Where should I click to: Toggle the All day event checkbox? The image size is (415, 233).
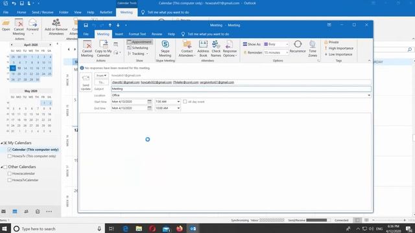tap(185, 102)
